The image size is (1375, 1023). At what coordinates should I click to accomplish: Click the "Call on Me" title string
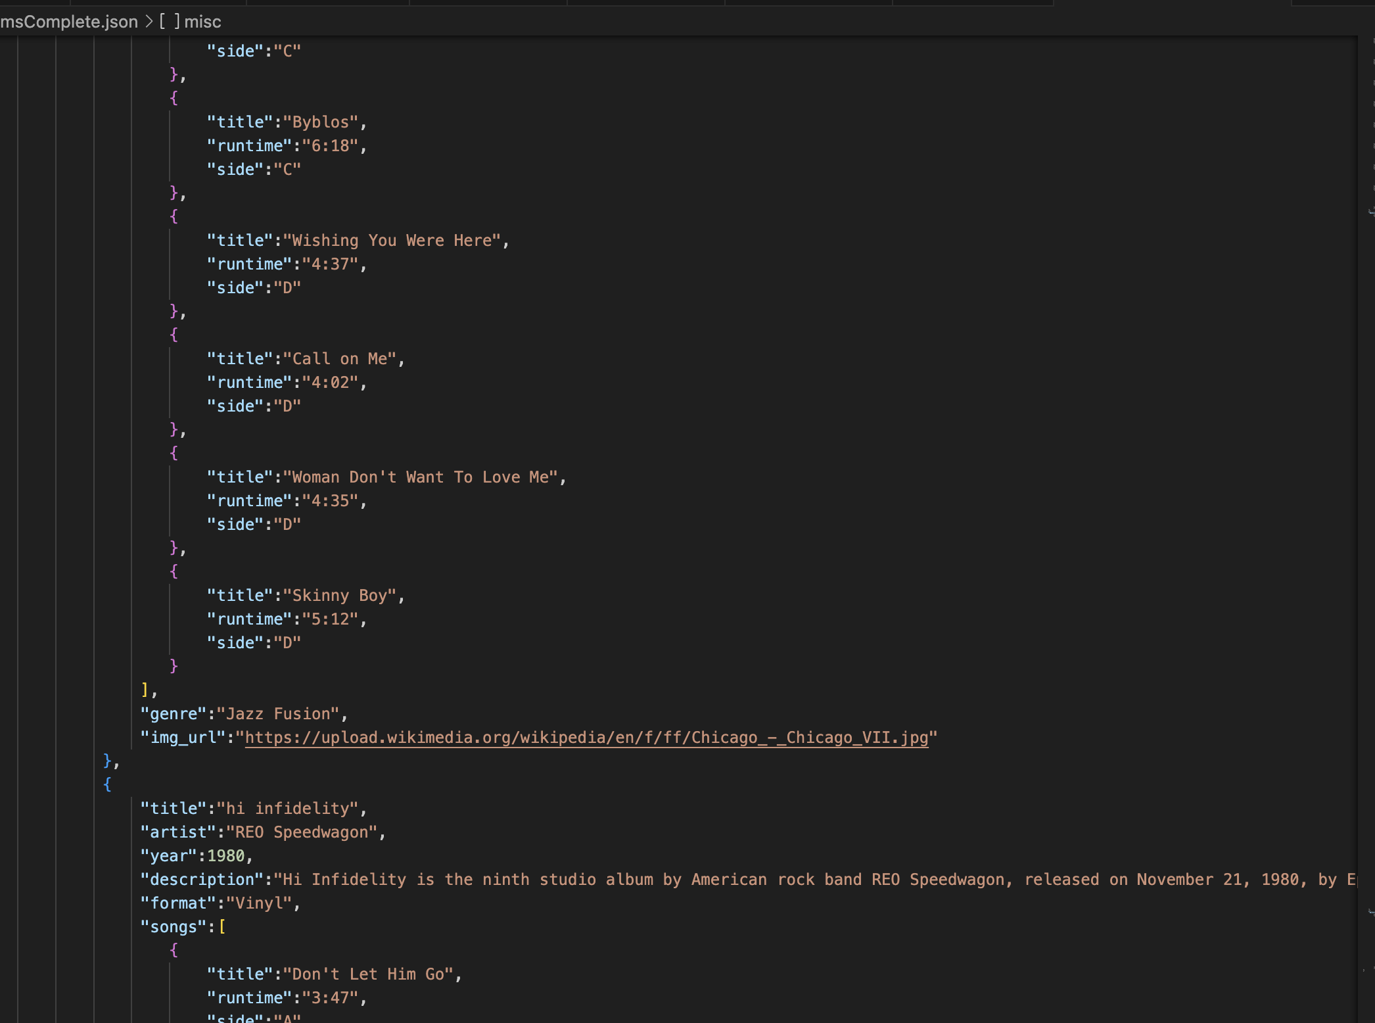coord(340,359)
